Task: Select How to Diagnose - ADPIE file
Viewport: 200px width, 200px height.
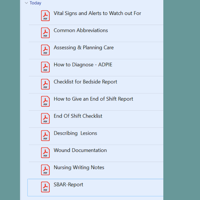Action: pyautogui.click(x=83, y=65)
